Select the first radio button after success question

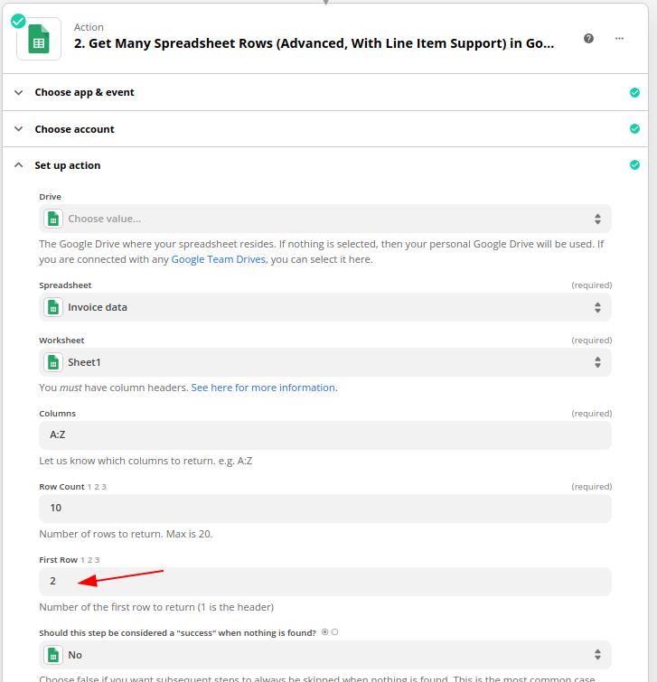coord(324,632)
